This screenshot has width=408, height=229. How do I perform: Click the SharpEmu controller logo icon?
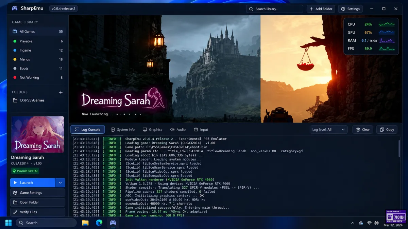[x=15, y=8]
